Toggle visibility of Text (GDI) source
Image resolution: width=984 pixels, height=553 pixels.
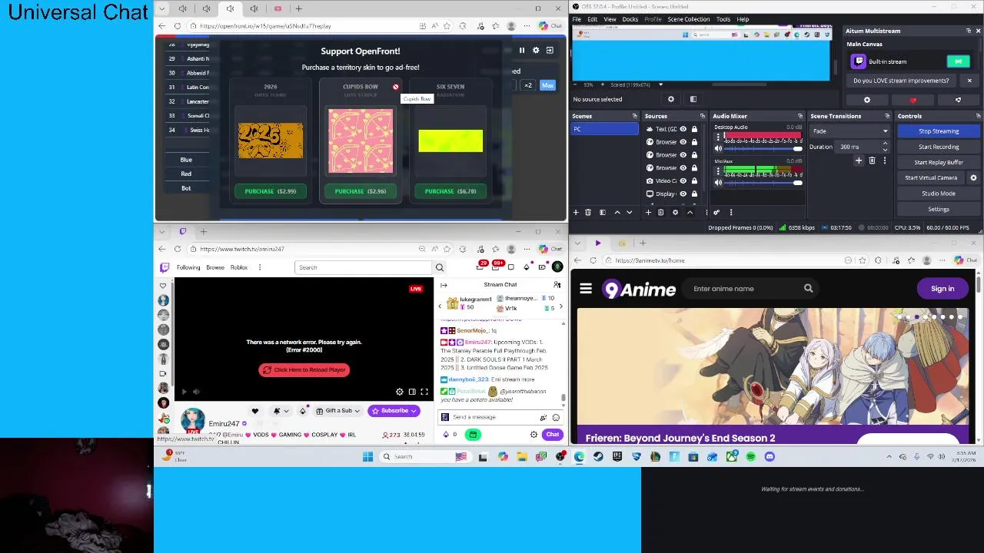[x=683, y=129]
